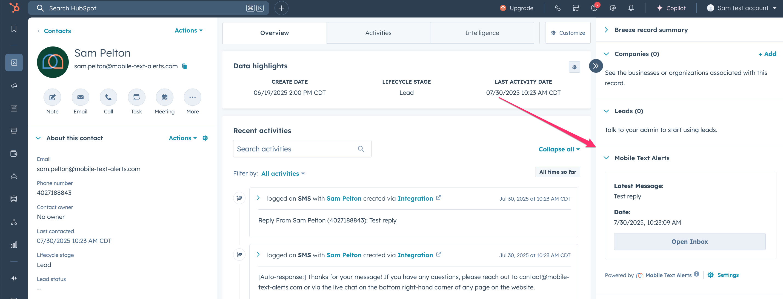Click the Call phone icon under contact
Image resolution: width=783 pixels, height=299 pixels.
(x=108, y=97)
